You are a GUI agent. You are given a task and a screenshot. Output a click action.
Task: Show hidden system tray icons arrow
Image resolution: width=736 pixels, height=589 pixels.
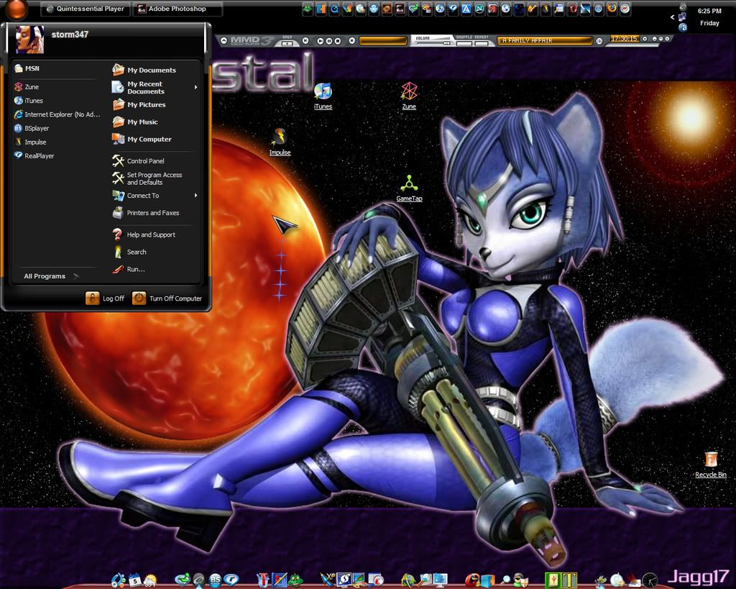coord(672,17)
